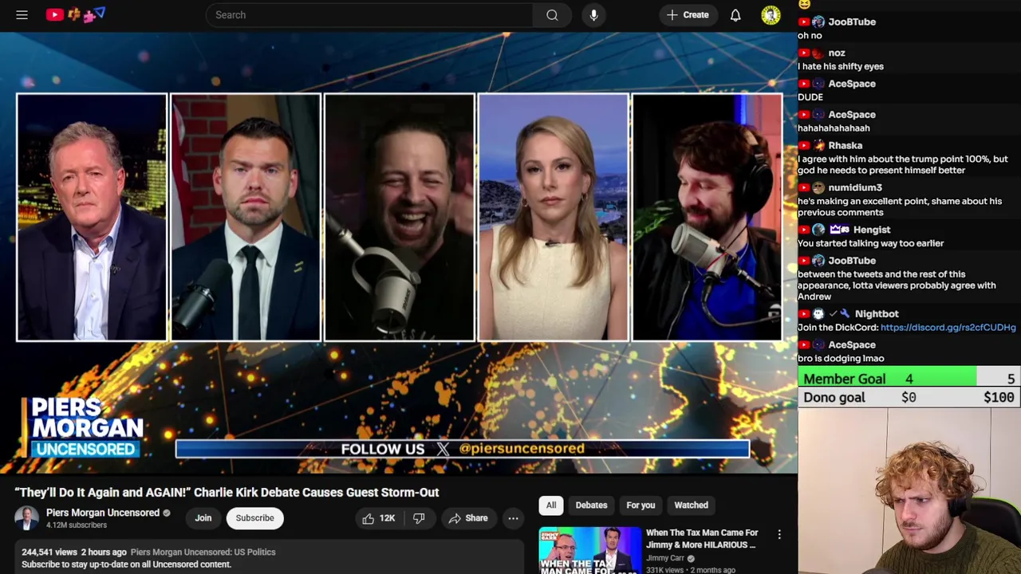Open the Tax Man Jimmy Carr thumbnail
Viewport: 1021px width, 574px height.
point(589,550)
